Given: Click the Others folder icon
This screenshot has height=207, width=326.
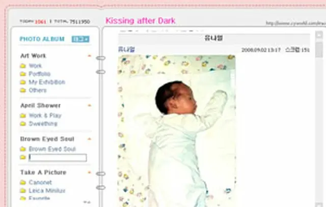Looking at the screenshot, I should pyautogui.click(x=23, y=91).
